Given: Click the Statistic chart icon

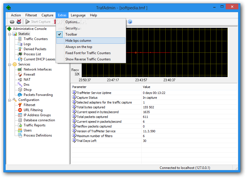Looking at the screenshot, I should coord(15,34).
